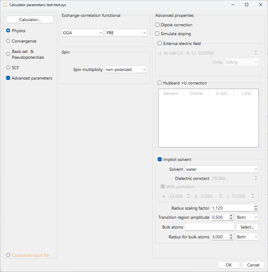Open the Calculator... selection button
Screen dimensions: 268x272
pyautogui.click(x=30, y=20)
